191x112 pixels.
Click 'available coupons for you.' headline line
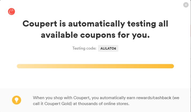point(95,35)
